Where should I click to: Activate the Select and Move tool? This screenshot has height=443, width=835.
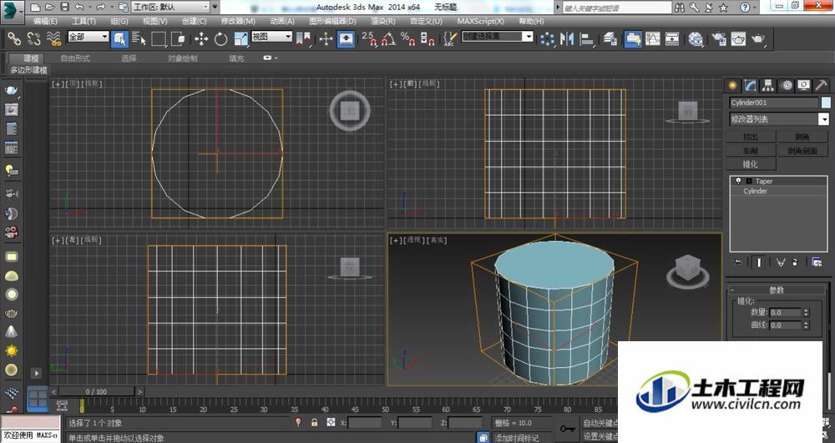(200, 39)
